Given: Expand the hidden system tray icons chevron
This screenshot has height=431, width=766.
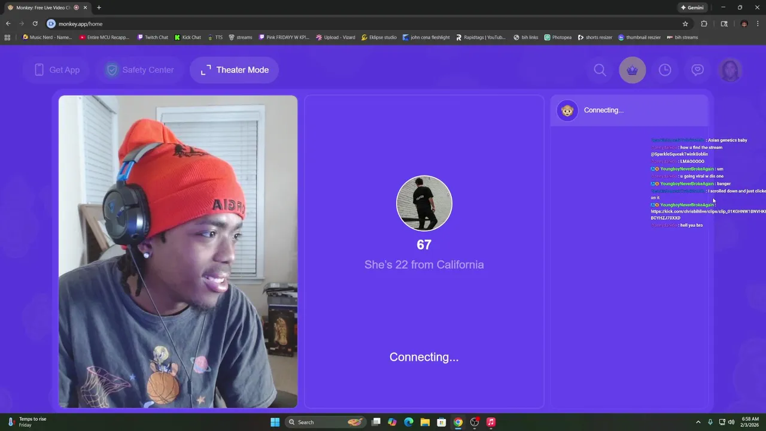Looking at the screenshot, I should 698,422.
